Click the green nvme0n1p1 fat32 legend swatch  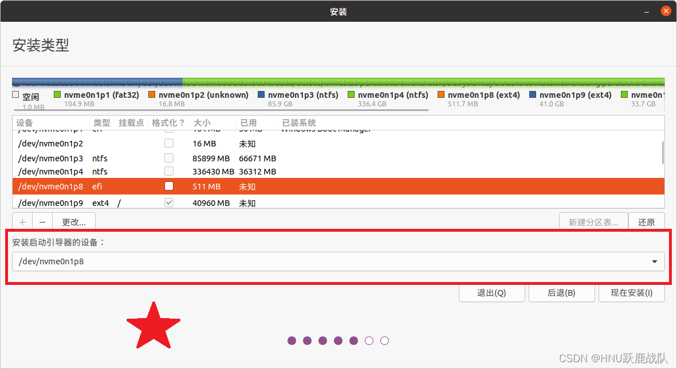[57, 95]
